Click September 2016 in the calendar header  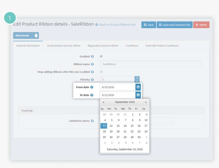coord(124,102)
